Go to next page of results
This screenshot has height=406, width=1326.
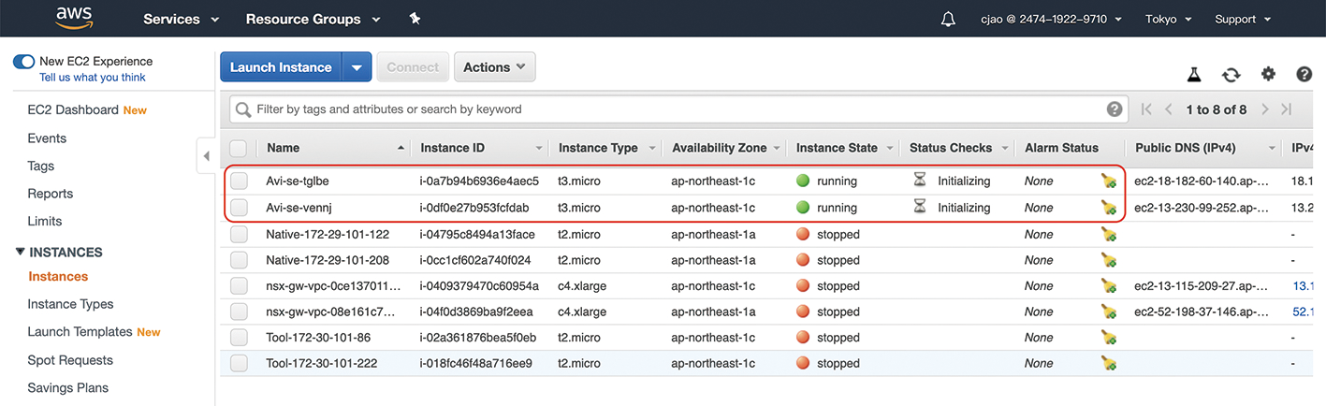coord(1265,109)
